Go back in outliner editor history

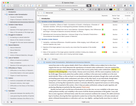[x=39, y=13]
